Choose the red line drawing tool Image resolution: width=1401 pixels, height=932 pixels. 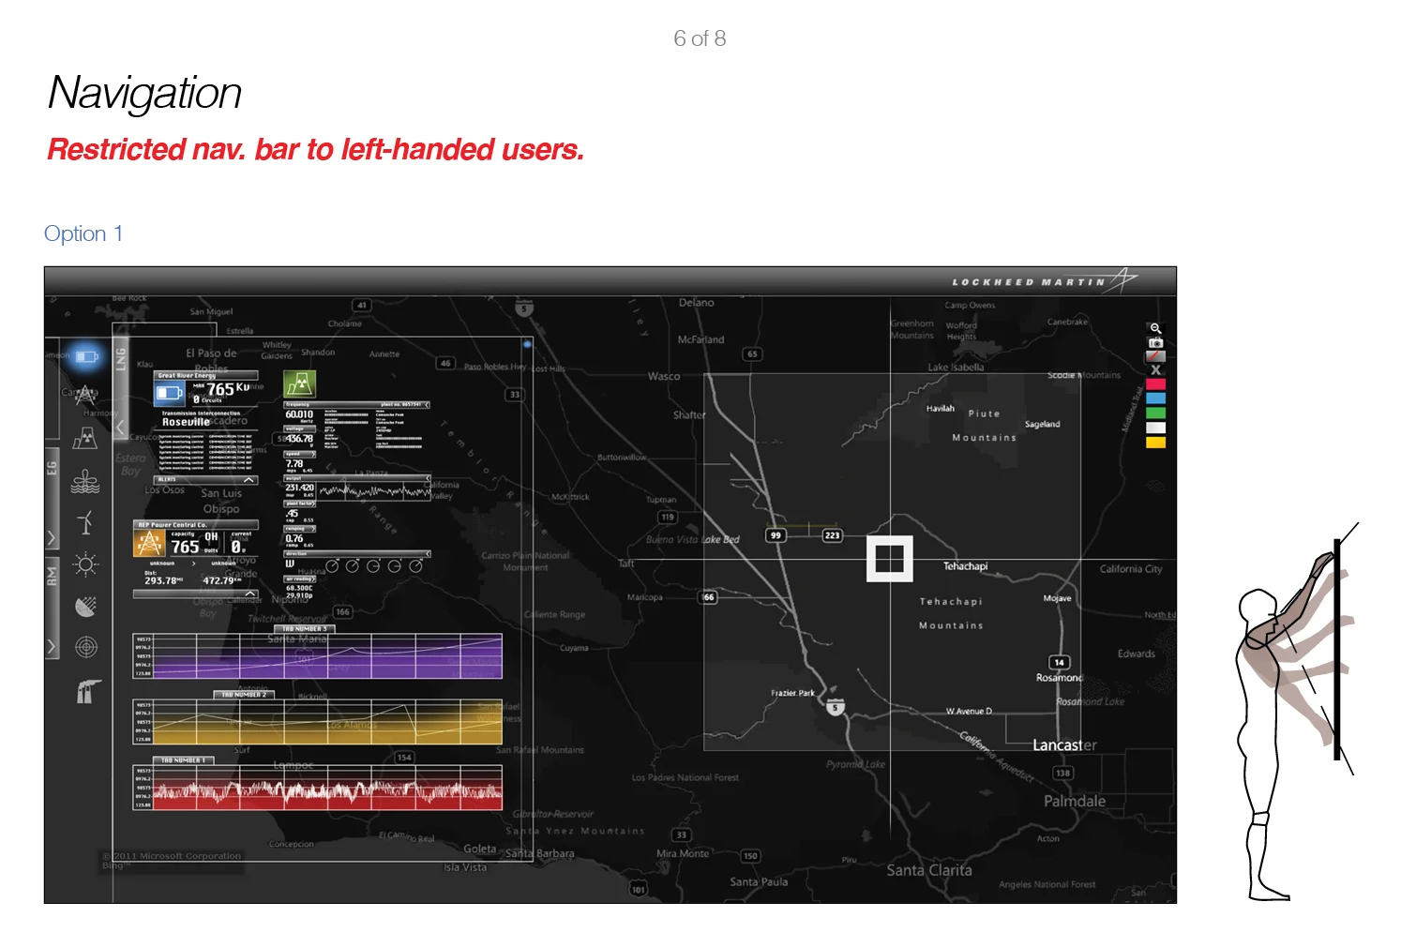[1155, 356]
